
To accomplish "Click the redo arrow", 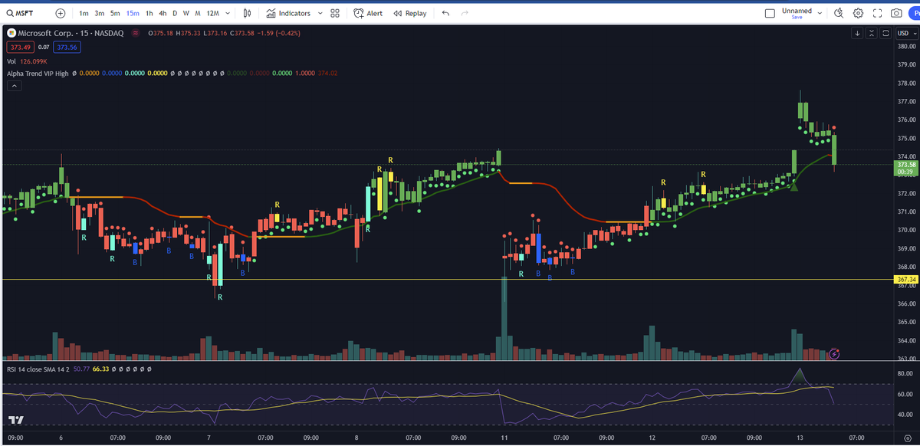I will pos(465,13).
